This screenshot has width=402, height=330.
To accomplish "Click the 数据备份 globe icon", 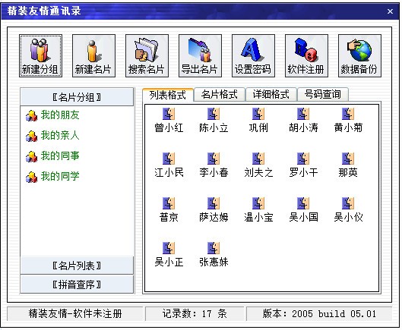I will [x=359, y=56].
